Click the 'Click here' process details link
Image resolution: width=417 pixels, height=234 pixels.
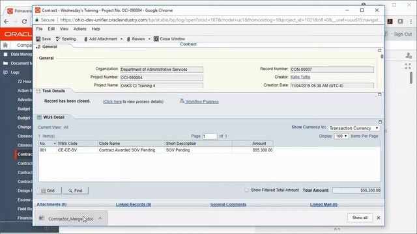[x=113, y=101]
